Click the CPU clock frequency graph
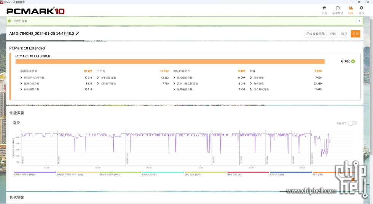Image resolution: width=373 pixels, height=204 pixels. click(x=187, y=147)
